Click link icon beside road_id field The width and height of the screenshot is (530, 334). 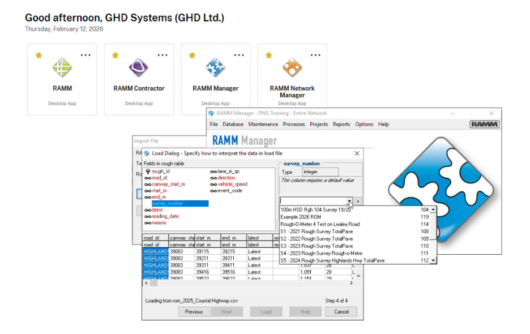(148, 178)
